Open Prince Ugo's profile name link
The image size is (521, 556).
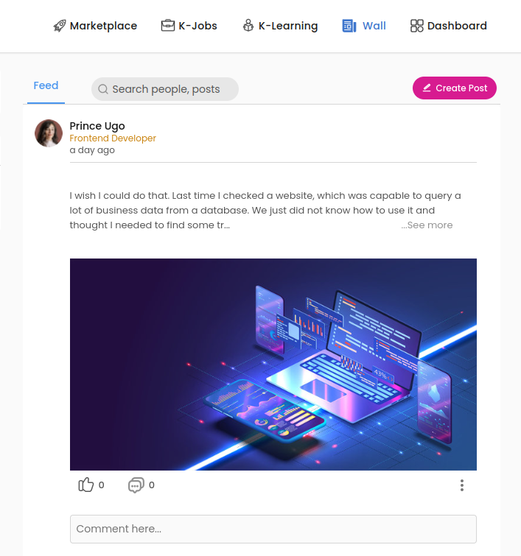[97, 126]
